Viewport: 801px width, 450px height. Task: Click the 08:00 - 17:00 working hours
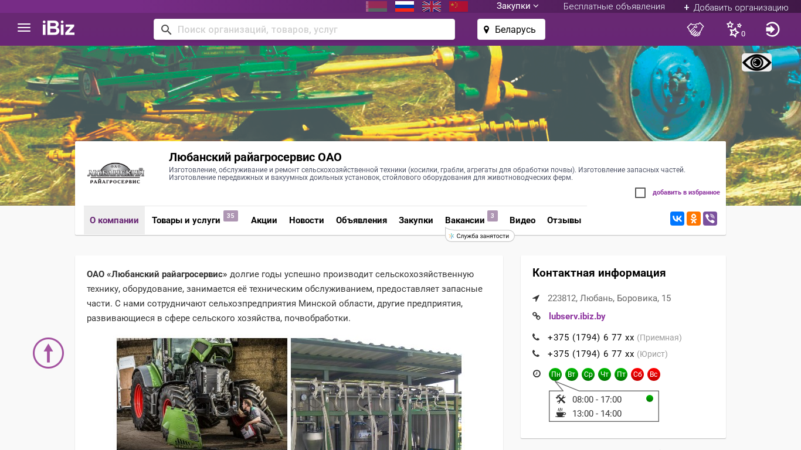pos(597,400)
